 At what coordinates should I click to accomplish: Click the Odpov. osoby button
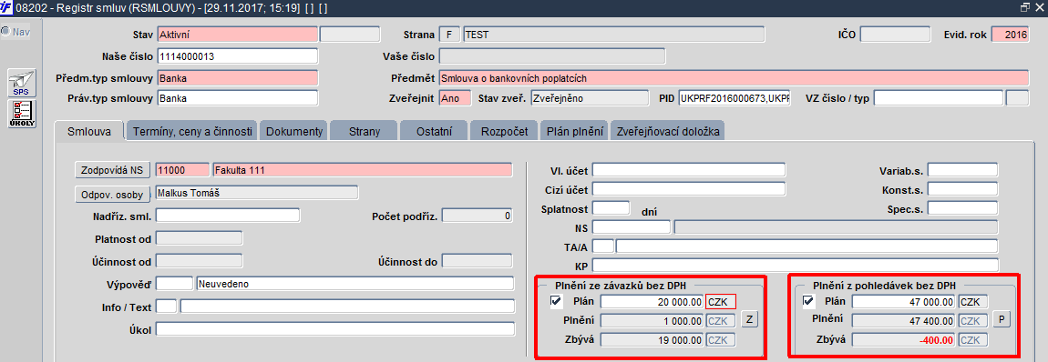112,195
